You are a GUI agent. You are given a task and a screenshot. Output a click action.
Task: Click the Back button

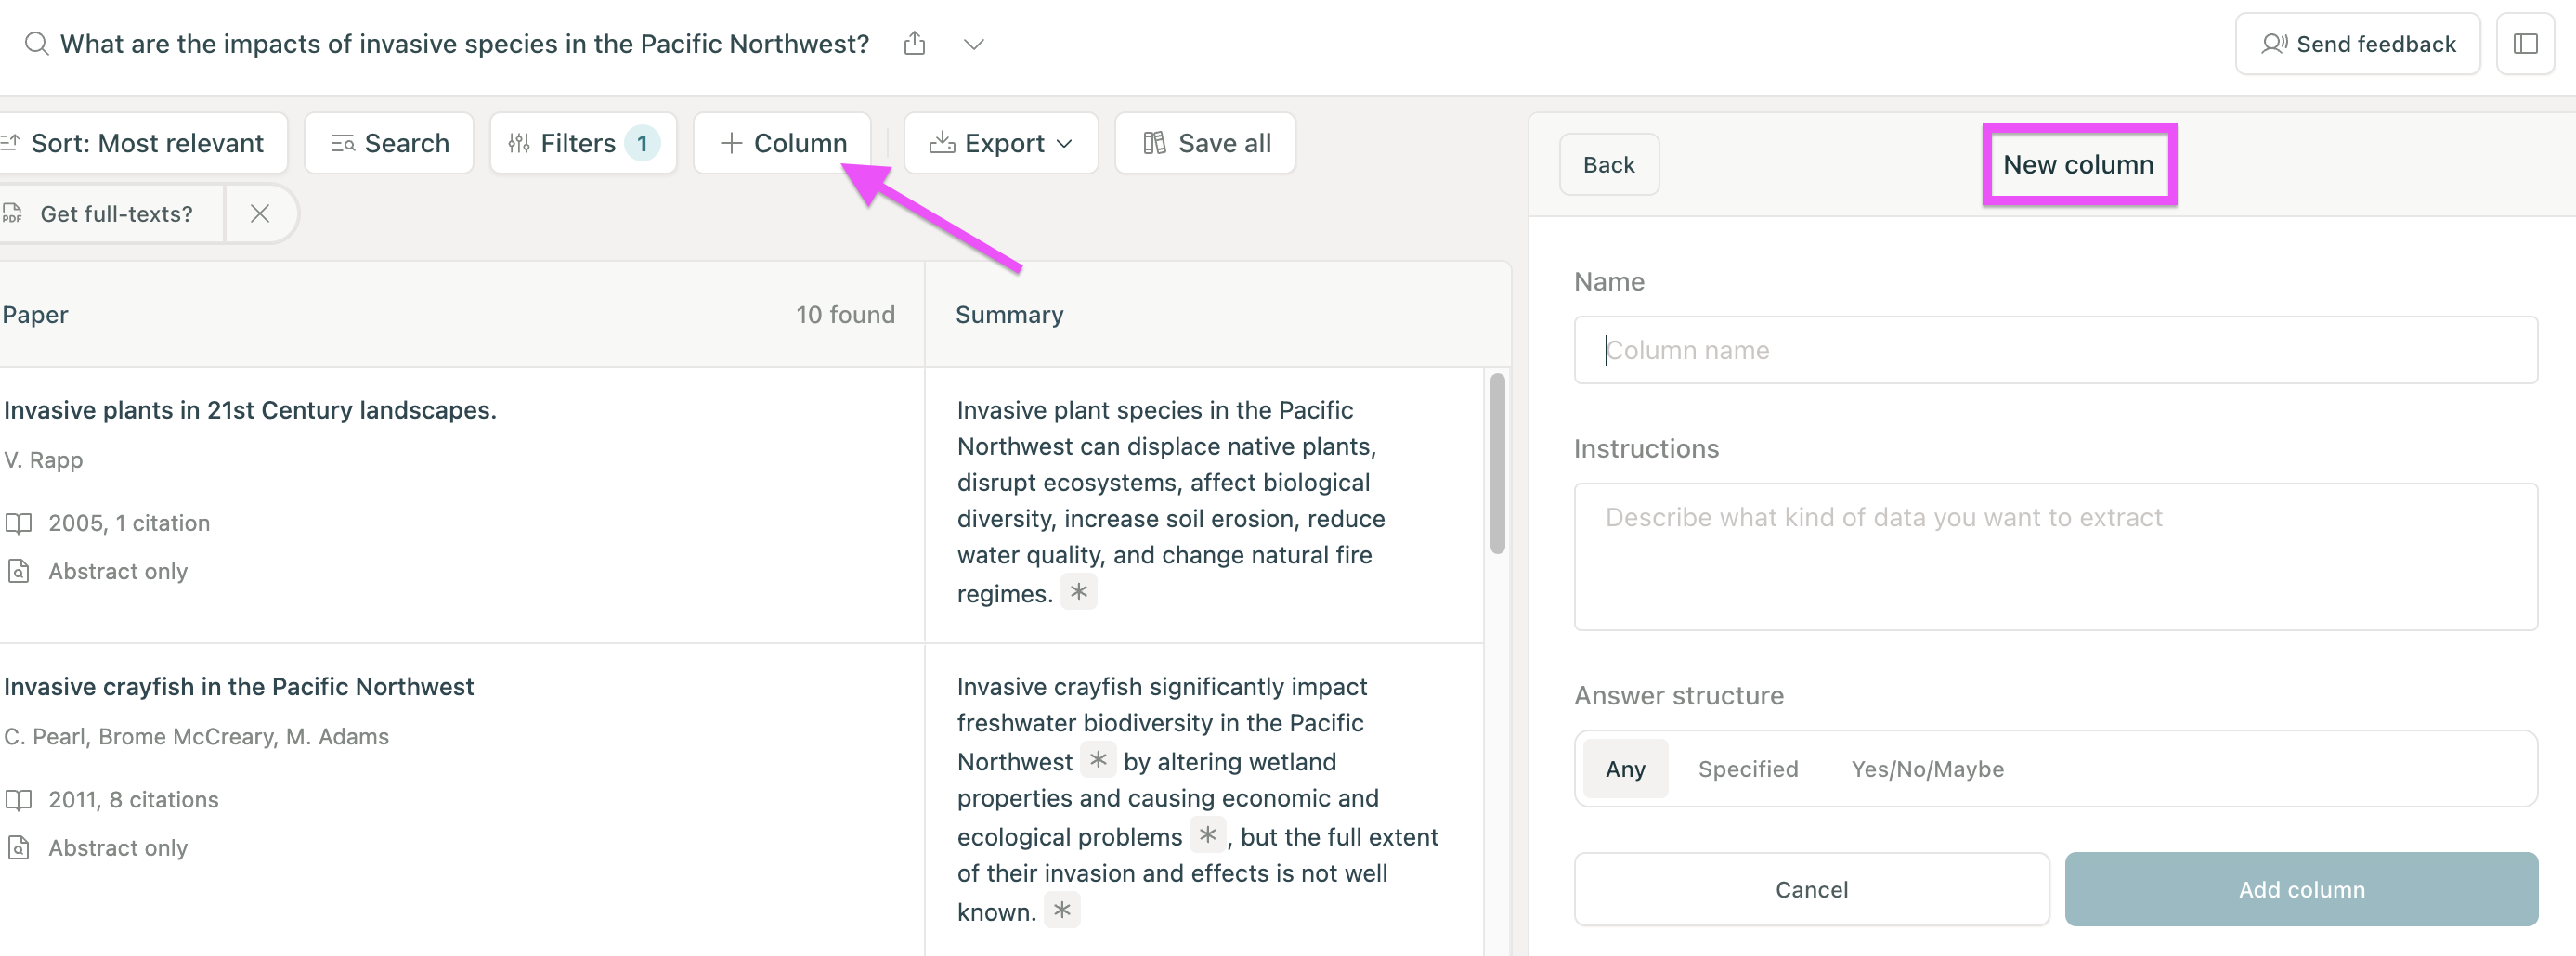pyautogui.click(x=1608, y=164)
